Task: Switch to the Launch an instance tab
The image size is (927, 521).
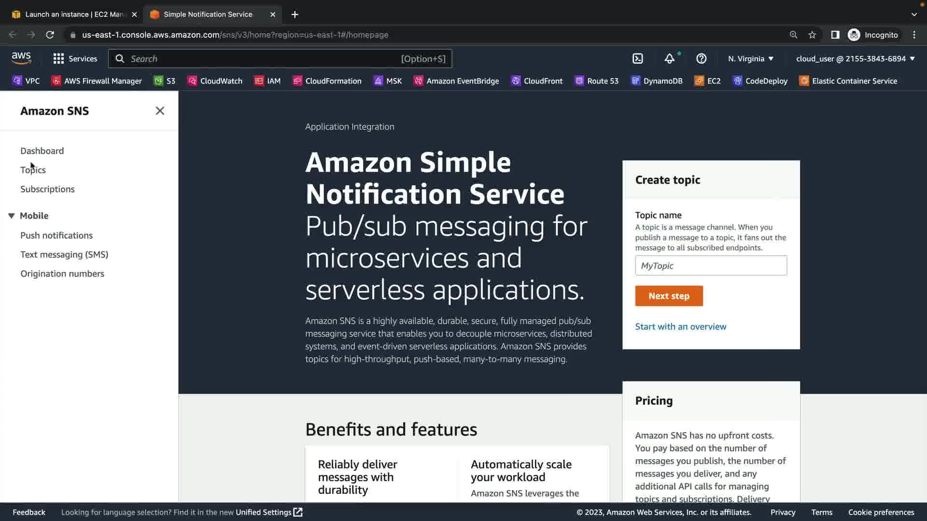Action: tap(72, 14)
